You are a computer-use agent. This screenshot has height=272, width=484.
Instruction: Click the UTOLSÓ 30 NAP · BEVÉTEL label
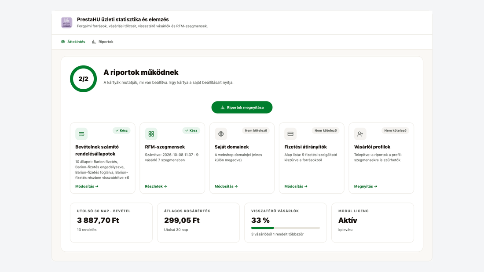point(104,211)
